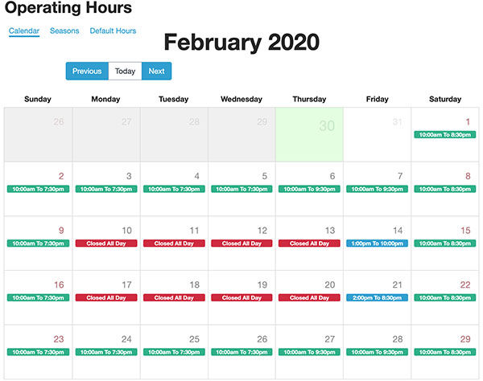The image size is (483, 381).
Task: Click February 23 hours 10:00am To 7:30pm
Action: 38,351
